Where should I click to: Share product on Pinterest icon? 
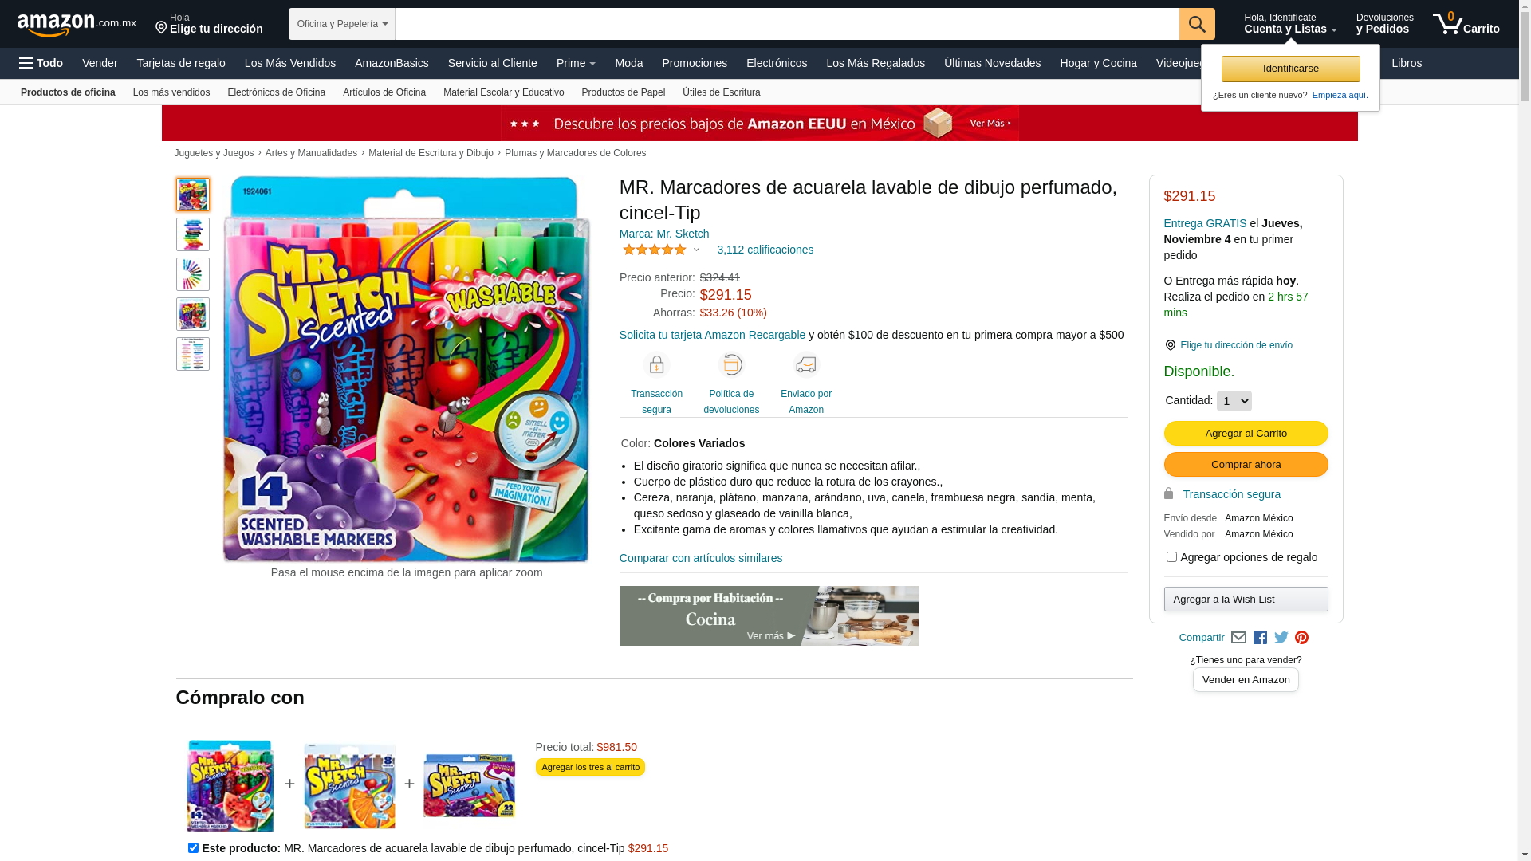(x=1301, y=638)
